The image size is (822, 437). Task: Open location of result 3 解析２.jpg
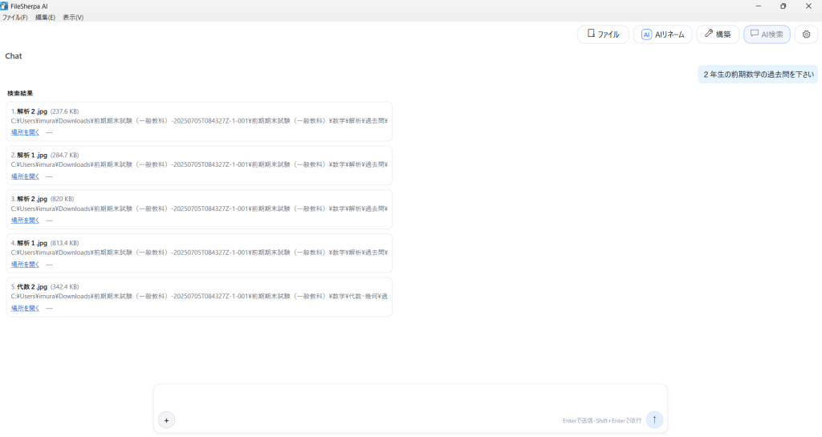click(x=25, y=221)
